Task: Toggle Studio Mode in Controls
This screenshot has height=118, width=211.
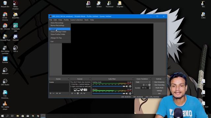Action: (159, 88)
